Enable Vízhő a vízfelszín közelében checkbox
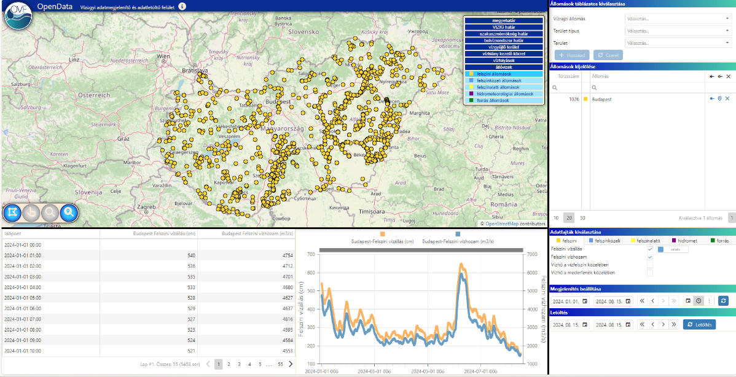The image size is (736, 377). pyautogui.click(x=650, y=265)
